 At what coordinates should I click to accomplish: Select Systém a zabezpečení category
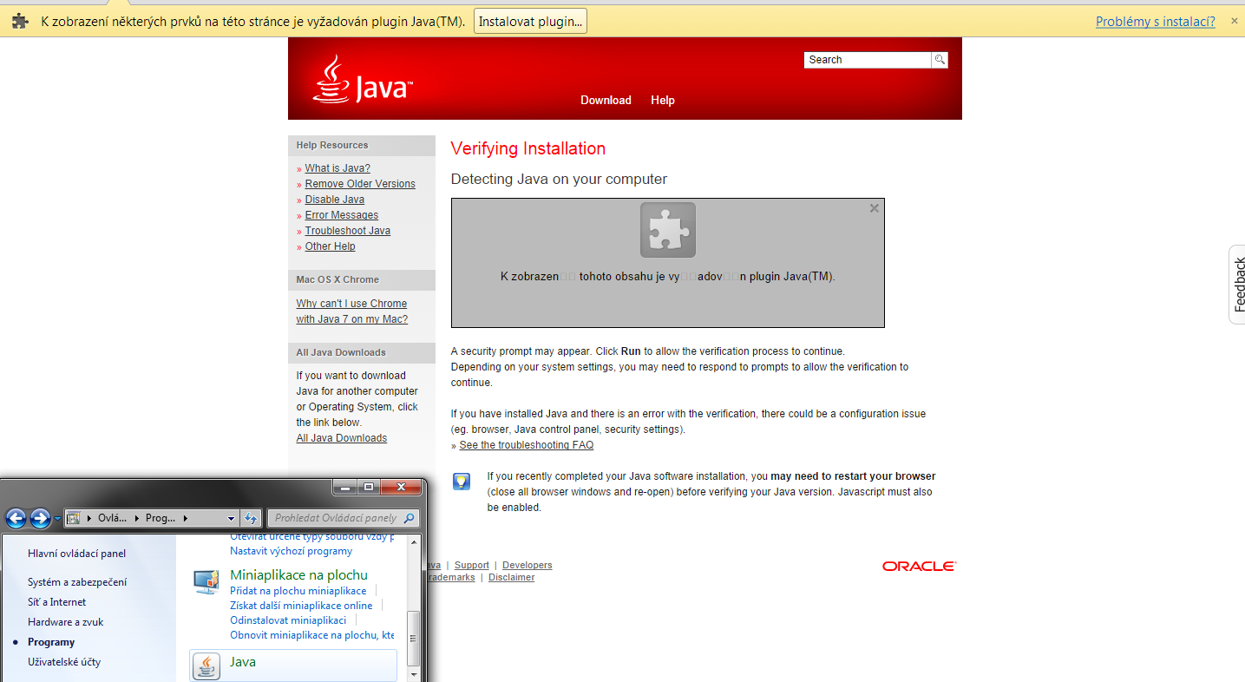point(77,582)
